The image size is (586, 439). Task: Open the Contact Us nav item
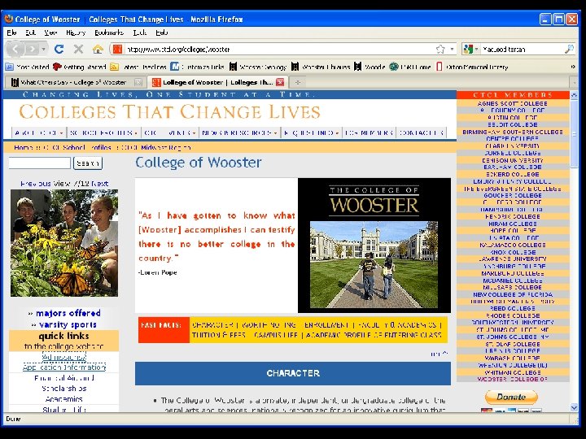(x=421, y=133)
